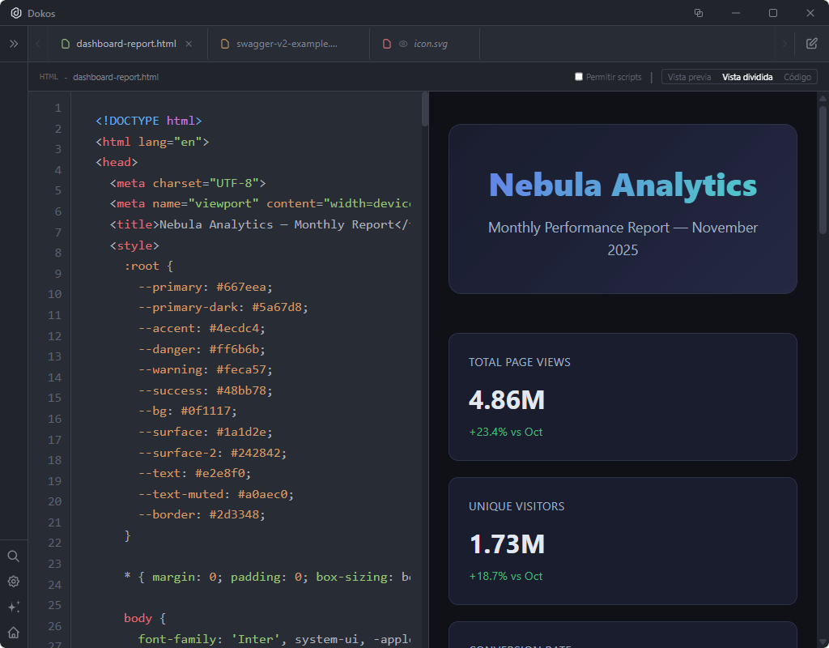The height and width of the screenshot is (648, 829).
Task: Click the tab overview icon in the title bar
Action: (x=699, y=13)
